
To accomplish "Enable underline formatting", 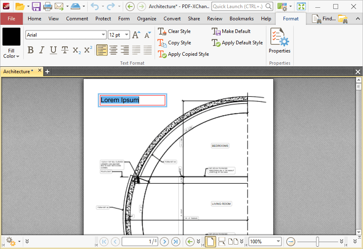I will [53, 50].
